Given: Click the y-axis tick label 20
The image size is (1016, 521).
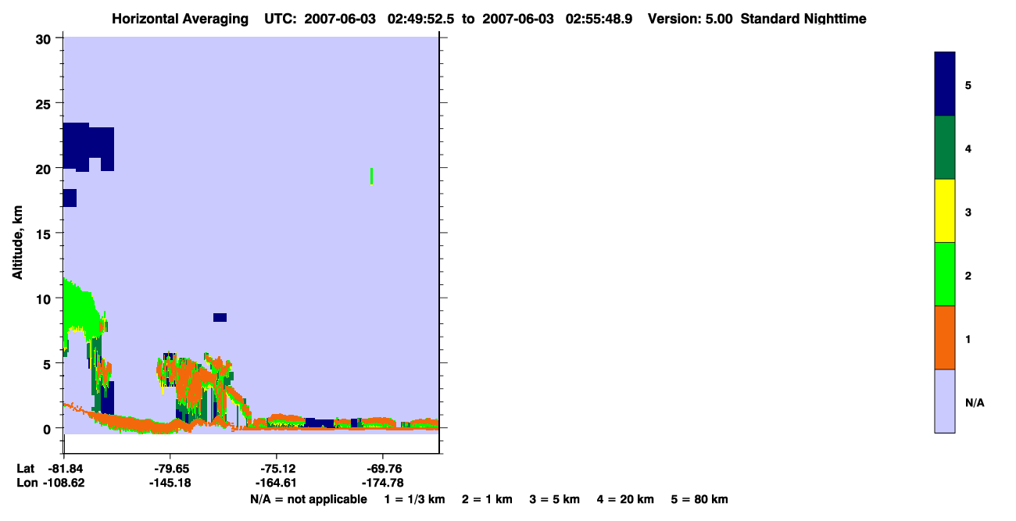Looking at the screenshot, I should click(x=45, y=168).
